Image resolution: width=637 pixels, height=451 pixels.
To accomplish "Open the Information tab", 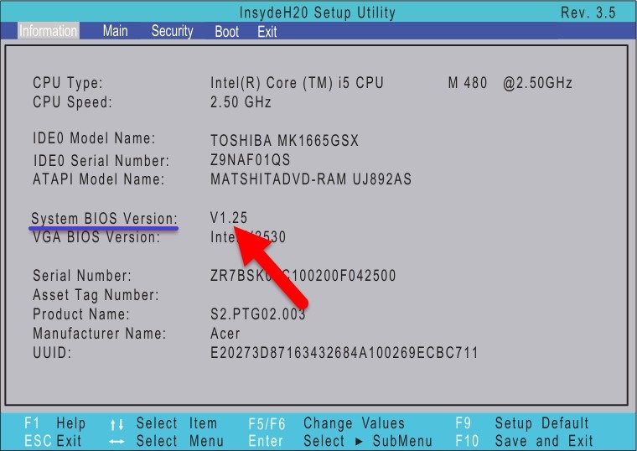I will (x=48, y=31).
